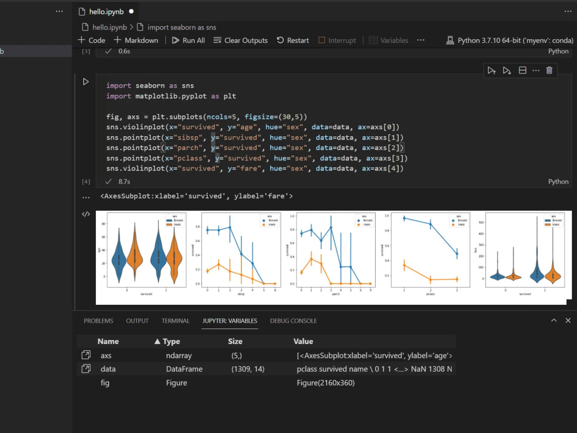Open output more actions ellipsis
Image resolution: width=577 pixels, height=433 pixels.
pos(86,197)
